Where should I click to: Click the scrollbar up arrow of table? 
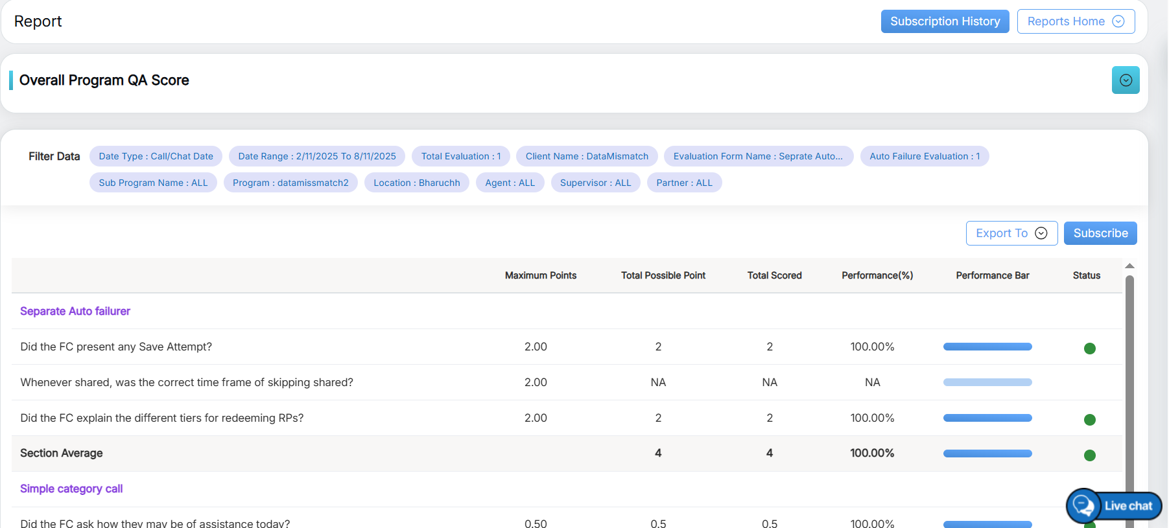(x=1129, y=266)
